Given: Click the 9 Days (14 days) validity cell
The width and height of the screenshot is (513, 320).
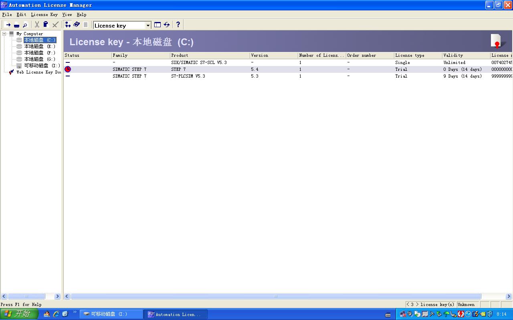Looking at the screenshot, I should [x=463, y=76].
